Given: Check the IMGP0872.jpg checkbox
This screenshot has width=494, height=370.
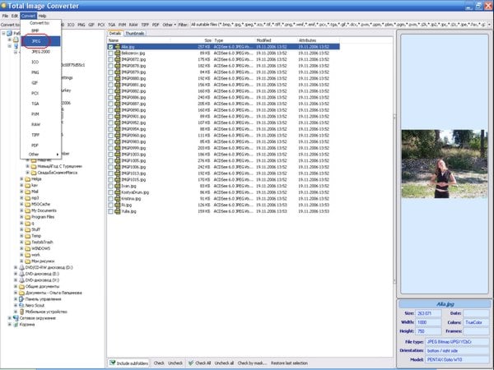Looking at the screenshot, I should coord(110,59).
